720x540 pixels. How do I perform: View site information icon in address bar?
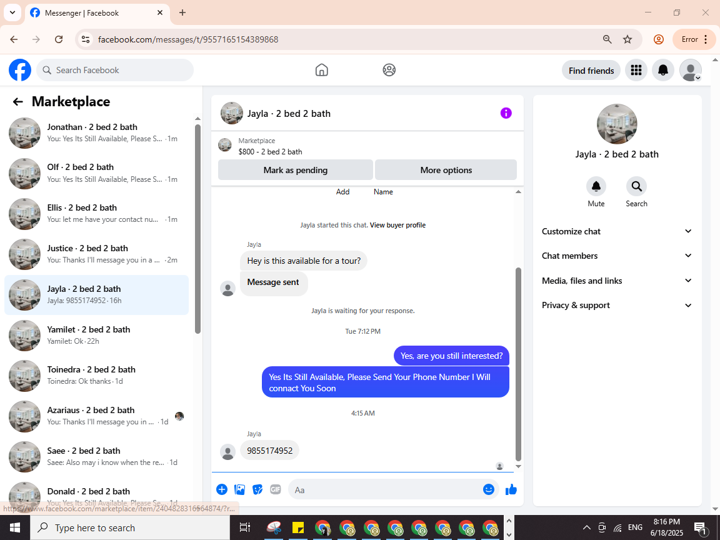click(x=86, y=39)
